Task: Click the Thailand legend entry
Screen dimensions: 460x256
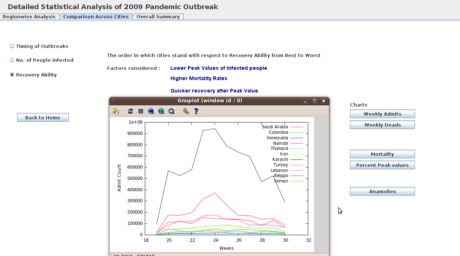Action: 279,149
